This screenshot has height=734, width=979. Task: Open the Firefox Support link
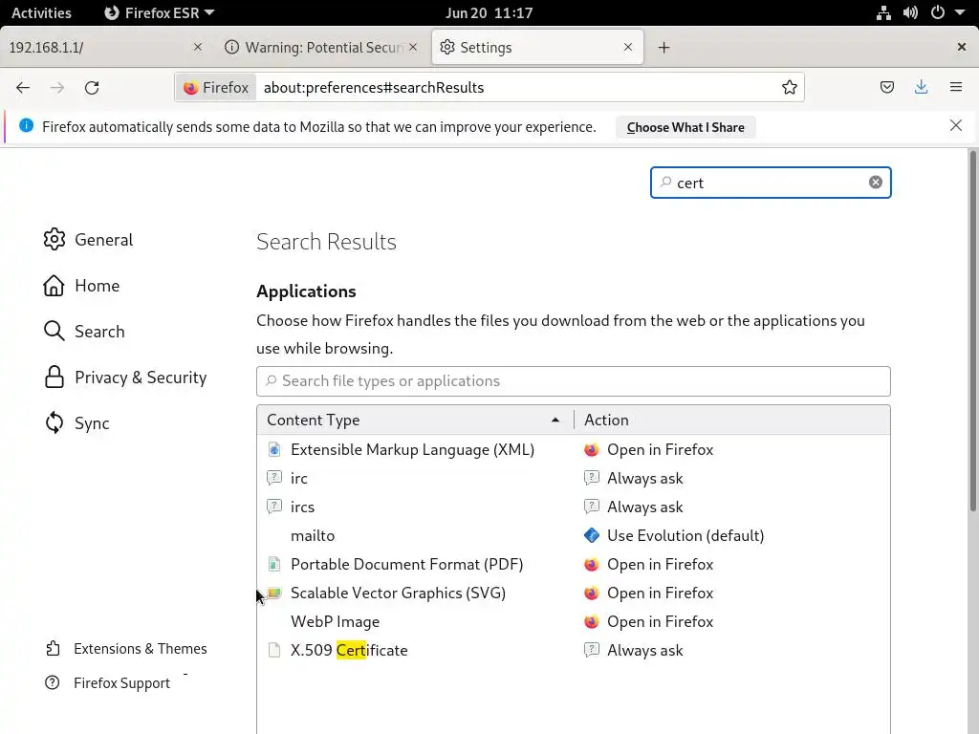pyautogui.click(x=121, y=683)
